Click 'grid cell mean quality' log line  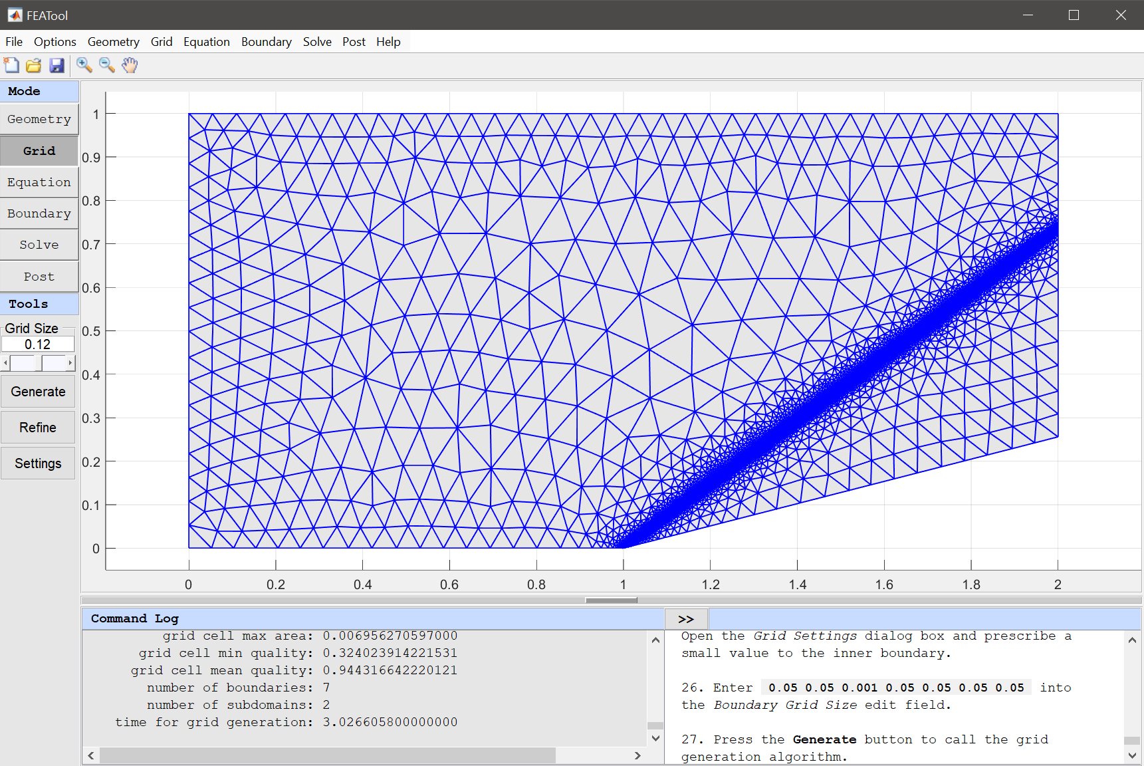click(294, 670)
